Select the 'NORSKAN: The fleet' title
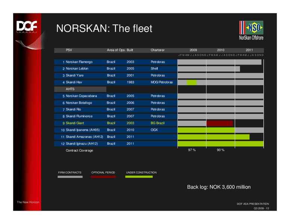This screenshot has width=290, height=224. pyautogui.click(x=104, y=28)
